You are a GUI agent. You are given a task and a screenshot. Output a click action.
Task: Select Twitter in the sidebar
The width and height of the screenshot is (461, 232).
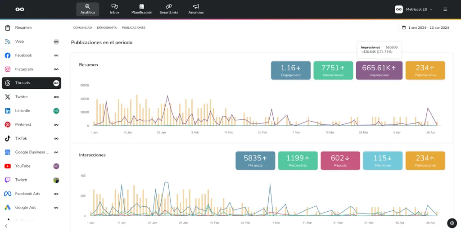(32, 97)
